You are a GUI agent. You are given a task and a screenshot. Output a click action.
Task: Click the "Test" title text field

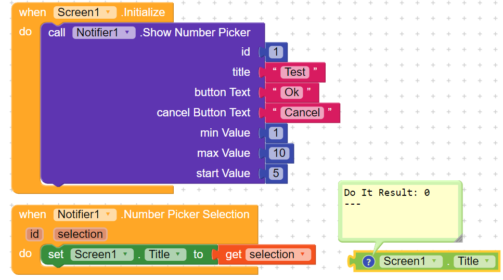295,72
